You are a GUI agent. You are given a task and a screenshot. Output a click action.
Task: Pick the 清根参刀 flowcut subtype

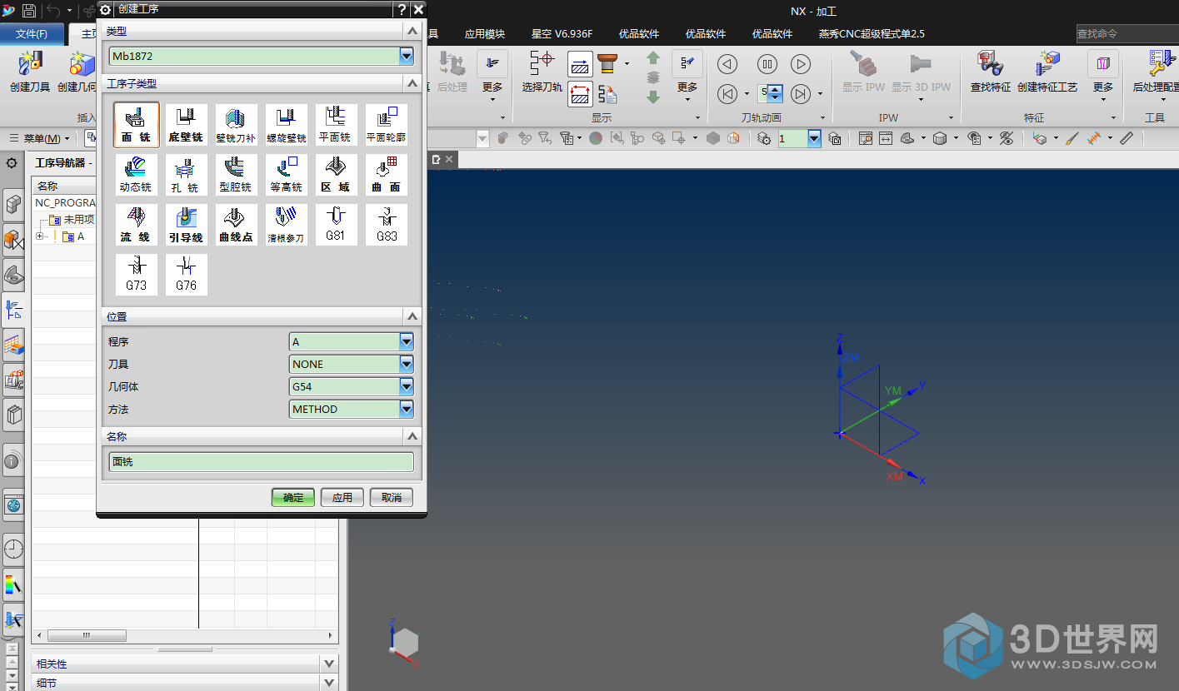pyautogui.click(x=287, y=225)
